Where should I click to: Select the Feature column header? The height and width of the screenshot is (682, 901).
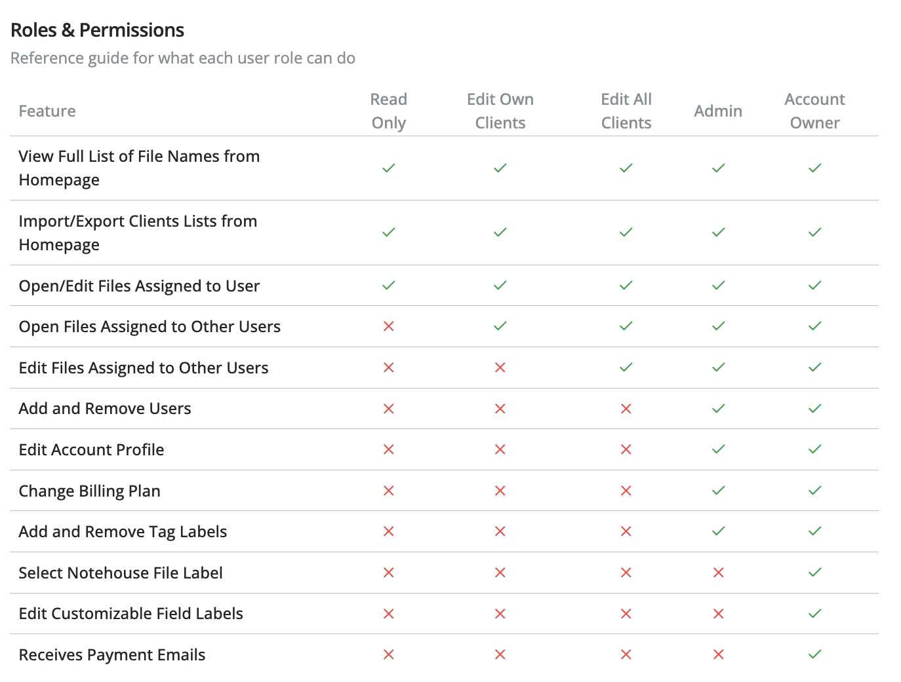coord(47,111)
